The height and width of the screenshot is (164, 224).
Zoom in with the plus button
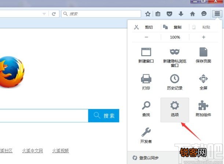[x=203, y=37]
